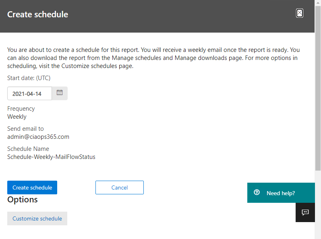Viewport: 321px width, 239px height.
Task: Click the Schedule-Weekly-MailFlowStatus schedule name
Action: tap(51, 157)
